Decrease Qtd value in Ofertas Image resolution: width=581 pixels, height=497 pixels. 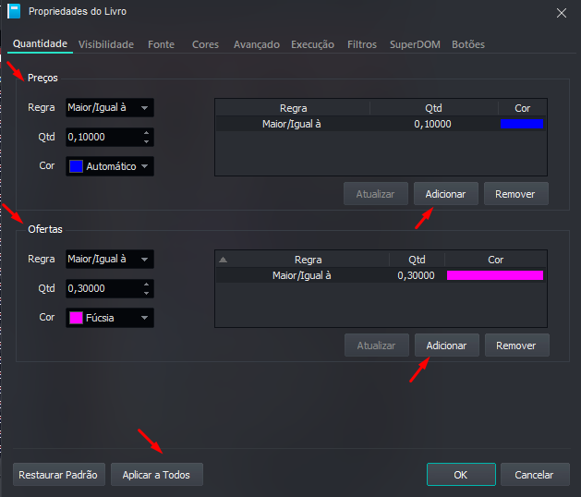(146, 293)
